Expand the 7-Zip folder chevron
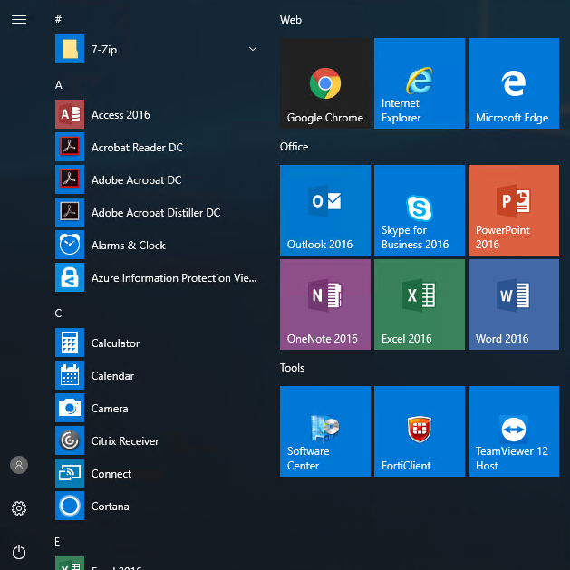The width and height of the screenshot is (570, 570). pos(253,49)
